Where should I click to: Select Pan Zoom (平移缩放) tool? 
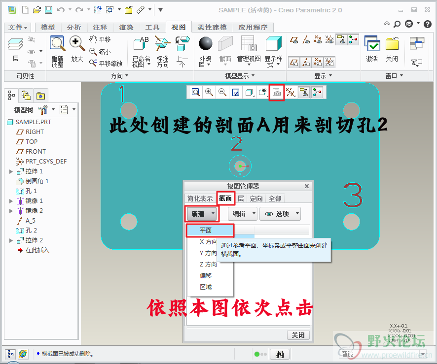coord(106,64)
